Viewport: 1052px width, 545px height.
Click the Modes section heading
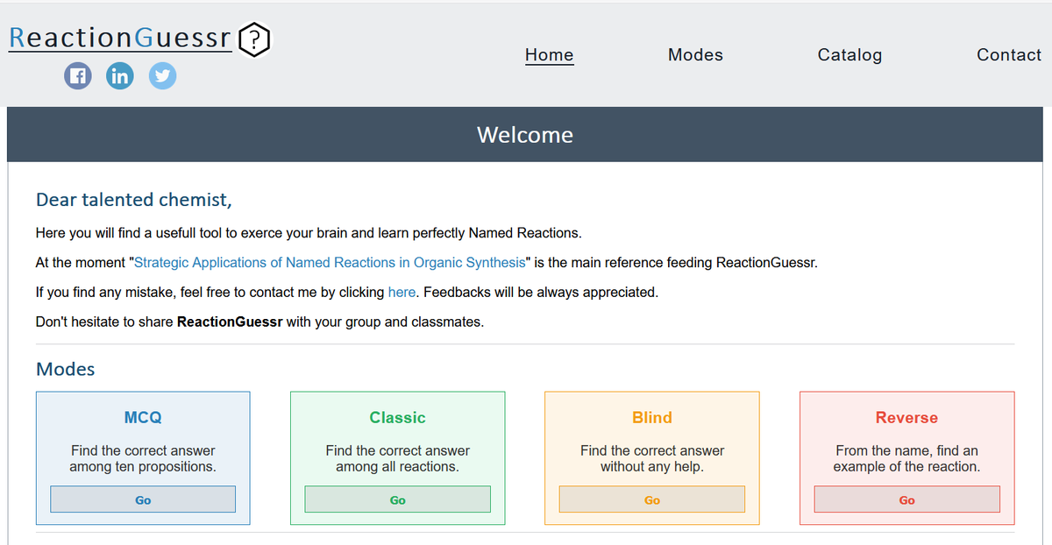click(x=66, y=369)
